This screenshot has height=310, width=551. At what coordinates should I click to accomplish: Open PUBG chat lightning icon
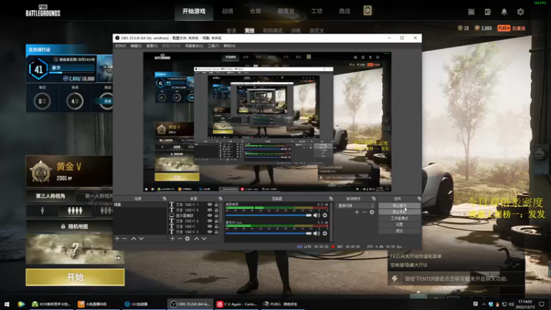point(395,279)
